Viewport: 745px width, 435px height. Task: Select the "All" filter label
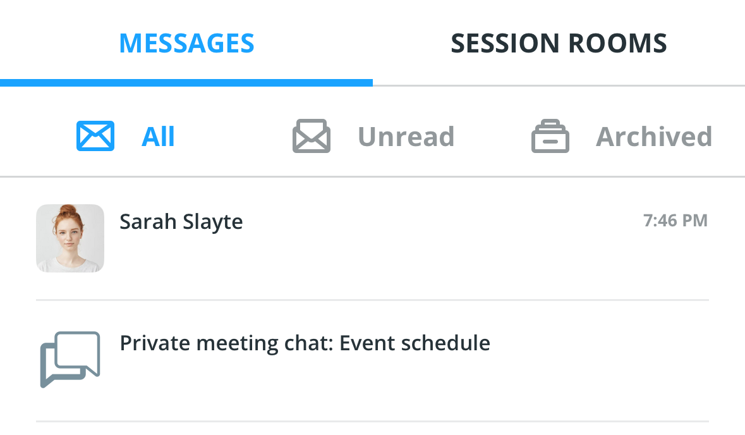point(158,137)
